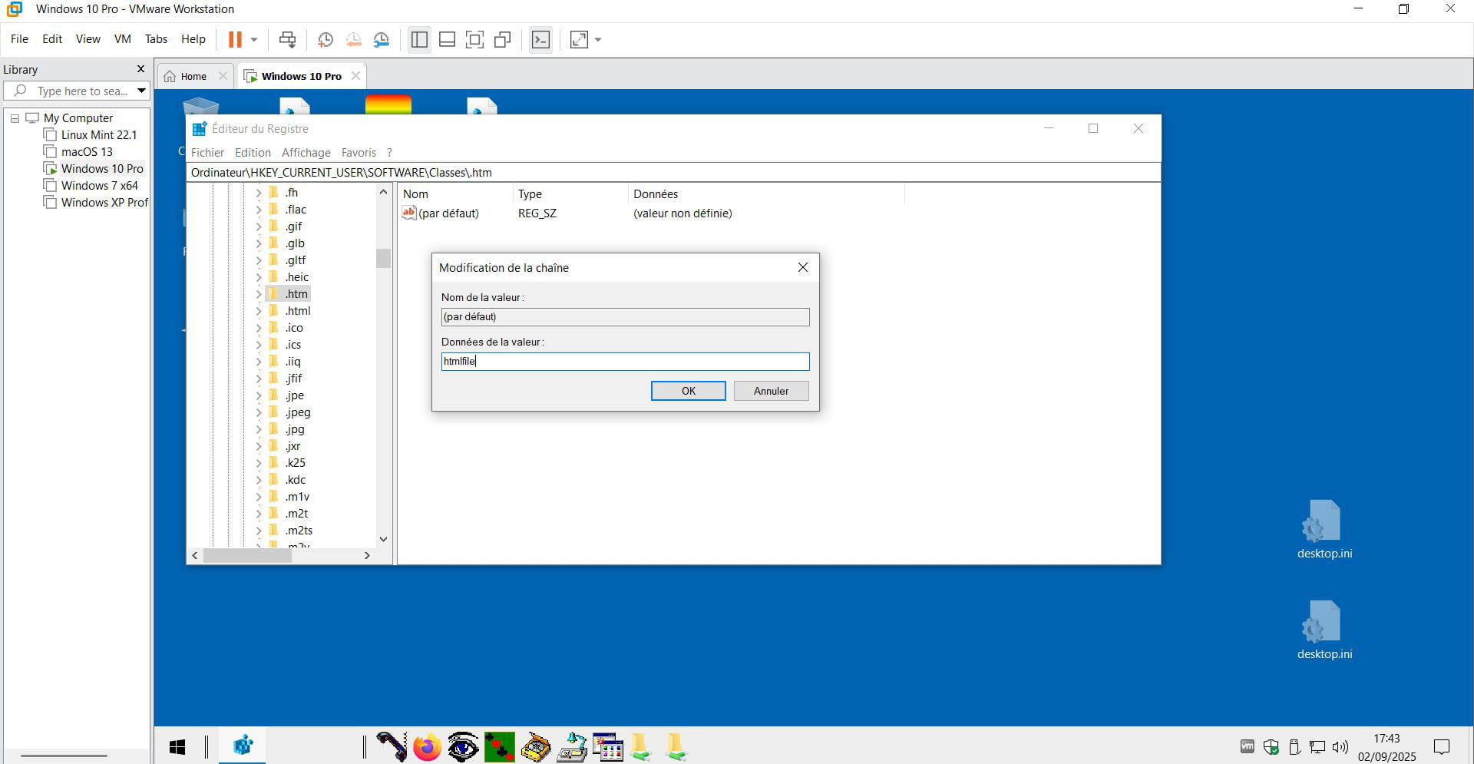The width and height of the screenshot is (1474, 764).
Task: Select Windows XP Prof virtual machine
Action: click(104, 203)
